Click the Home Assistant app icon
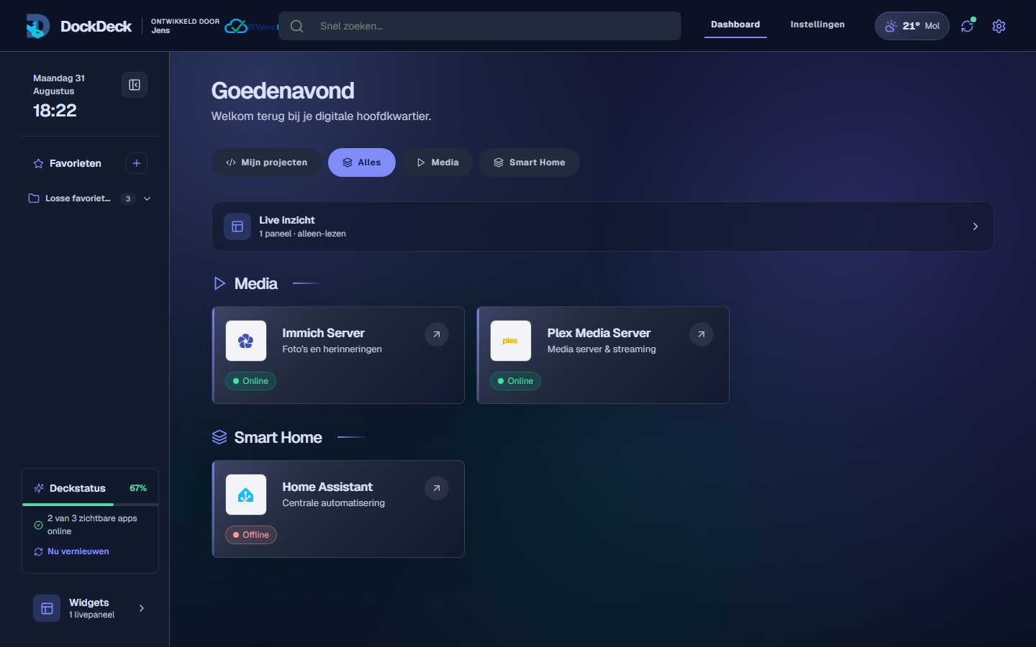The height and width of the screenshot is (647, 1036). (246, 495)
